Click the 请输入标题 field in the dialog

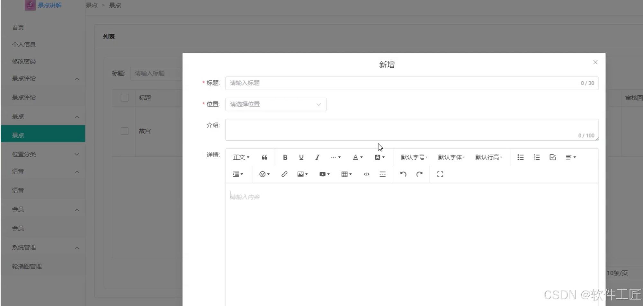point(412,83)
